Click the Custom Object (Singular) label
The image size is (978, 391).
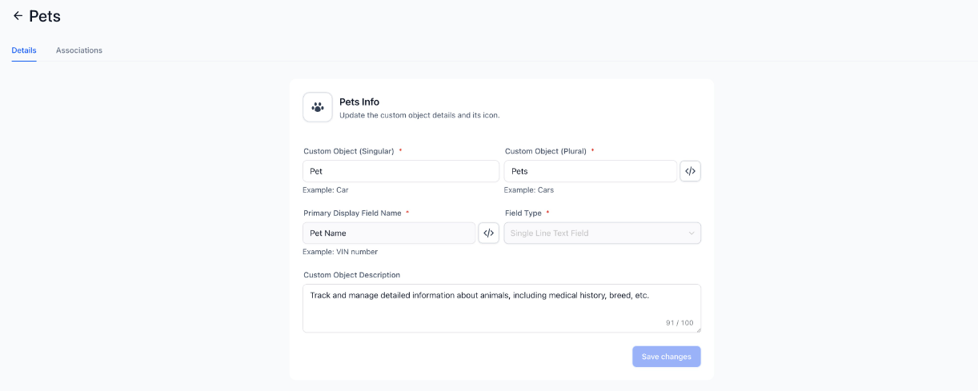tap(348, 151)
